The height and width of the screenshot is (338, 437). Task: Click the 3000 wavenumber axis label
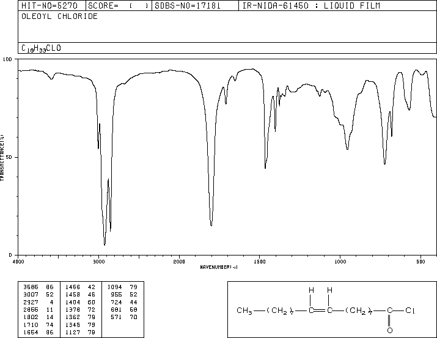(x=98, y=262)
